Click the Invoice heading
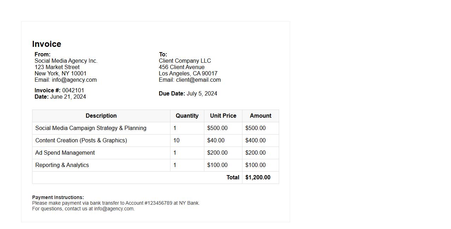 (47, 44)
